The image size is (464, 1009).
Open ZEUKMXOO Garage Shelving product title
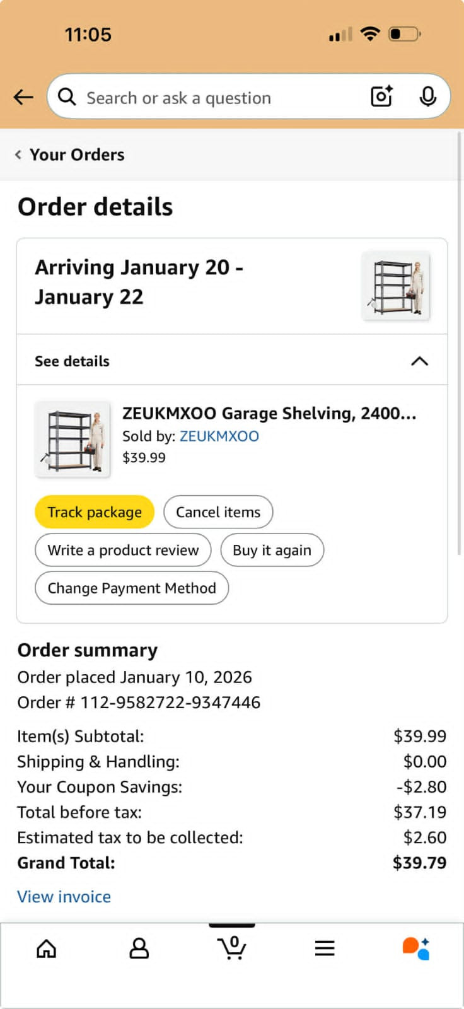tap(269, 413)
